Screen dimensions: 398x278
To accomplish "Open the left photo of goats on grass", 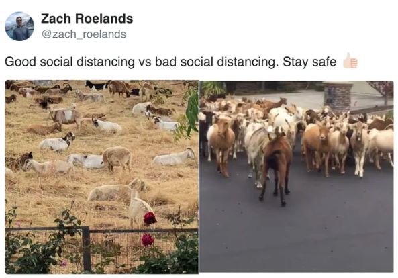I will coord(102,177).
